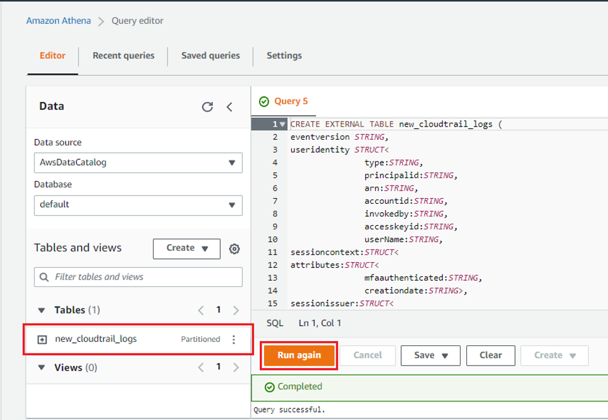
Task: Go to next page of Views
Action: tap(236, 367)
